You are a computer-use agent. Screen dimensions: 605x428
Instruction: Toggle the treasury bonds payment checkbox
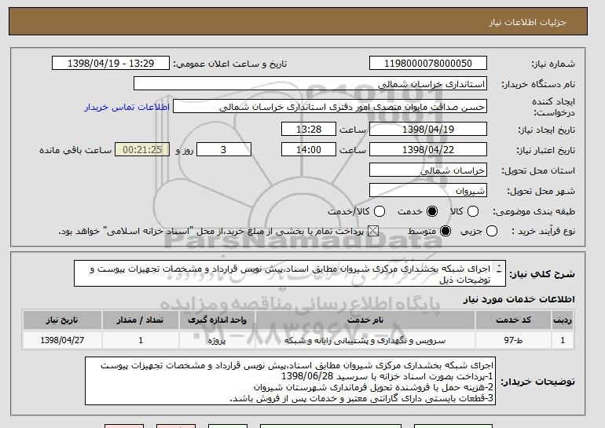pos(372,231)
